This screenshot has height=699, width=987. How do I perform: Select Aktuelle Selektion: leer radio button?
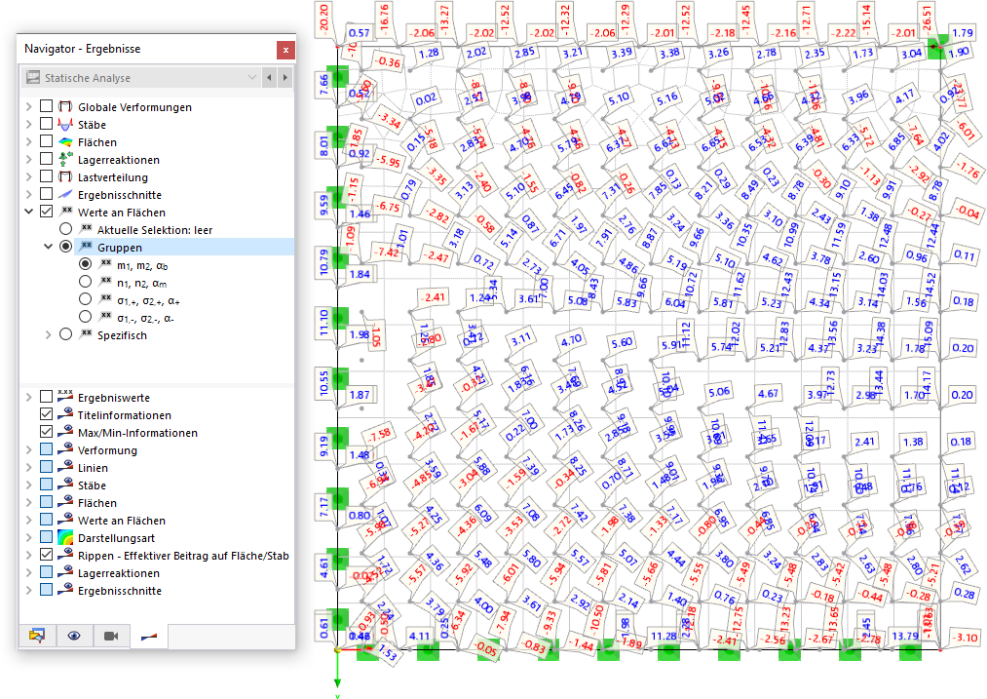[65, 229]
